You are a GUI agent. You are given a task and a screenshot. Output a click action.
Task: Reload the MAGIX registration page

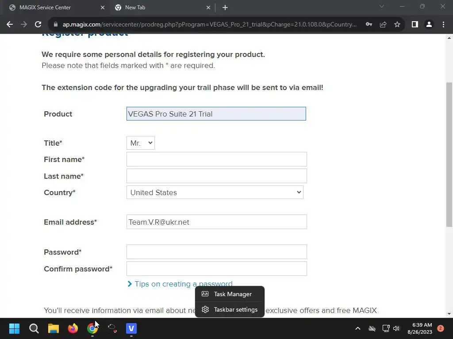click(x=38, y=25)
